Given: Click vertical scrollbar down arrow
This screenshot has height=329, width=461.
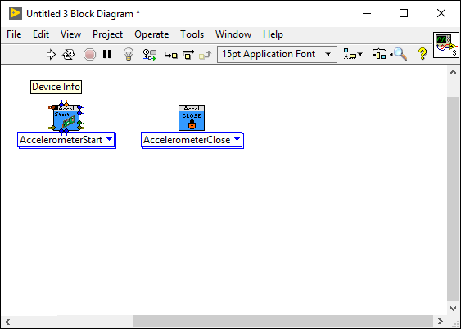Looking at the screenshot, I should [453, 309].
